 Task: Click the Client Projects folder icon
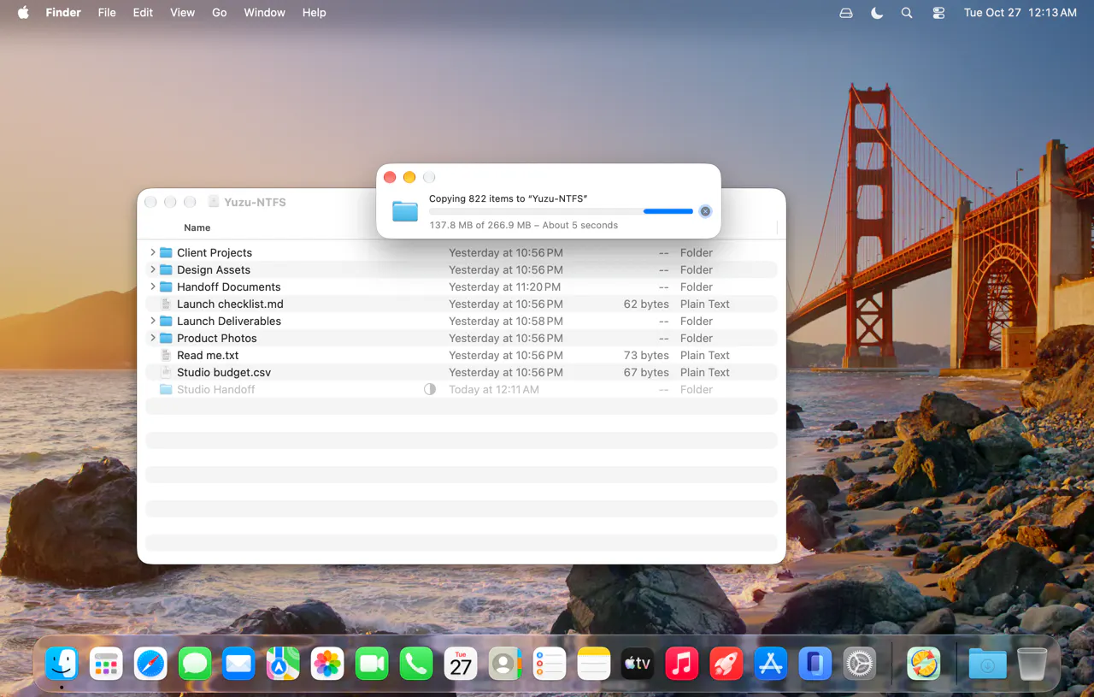pos(167,252)
